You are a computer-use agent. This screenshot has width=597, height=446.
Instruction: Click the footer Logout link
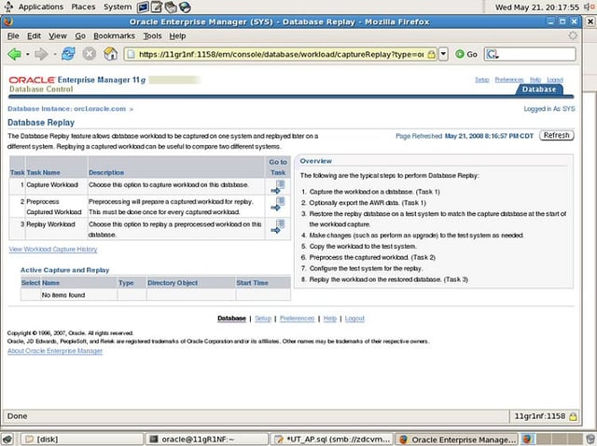pyautogui.click(x=354, y=318)
